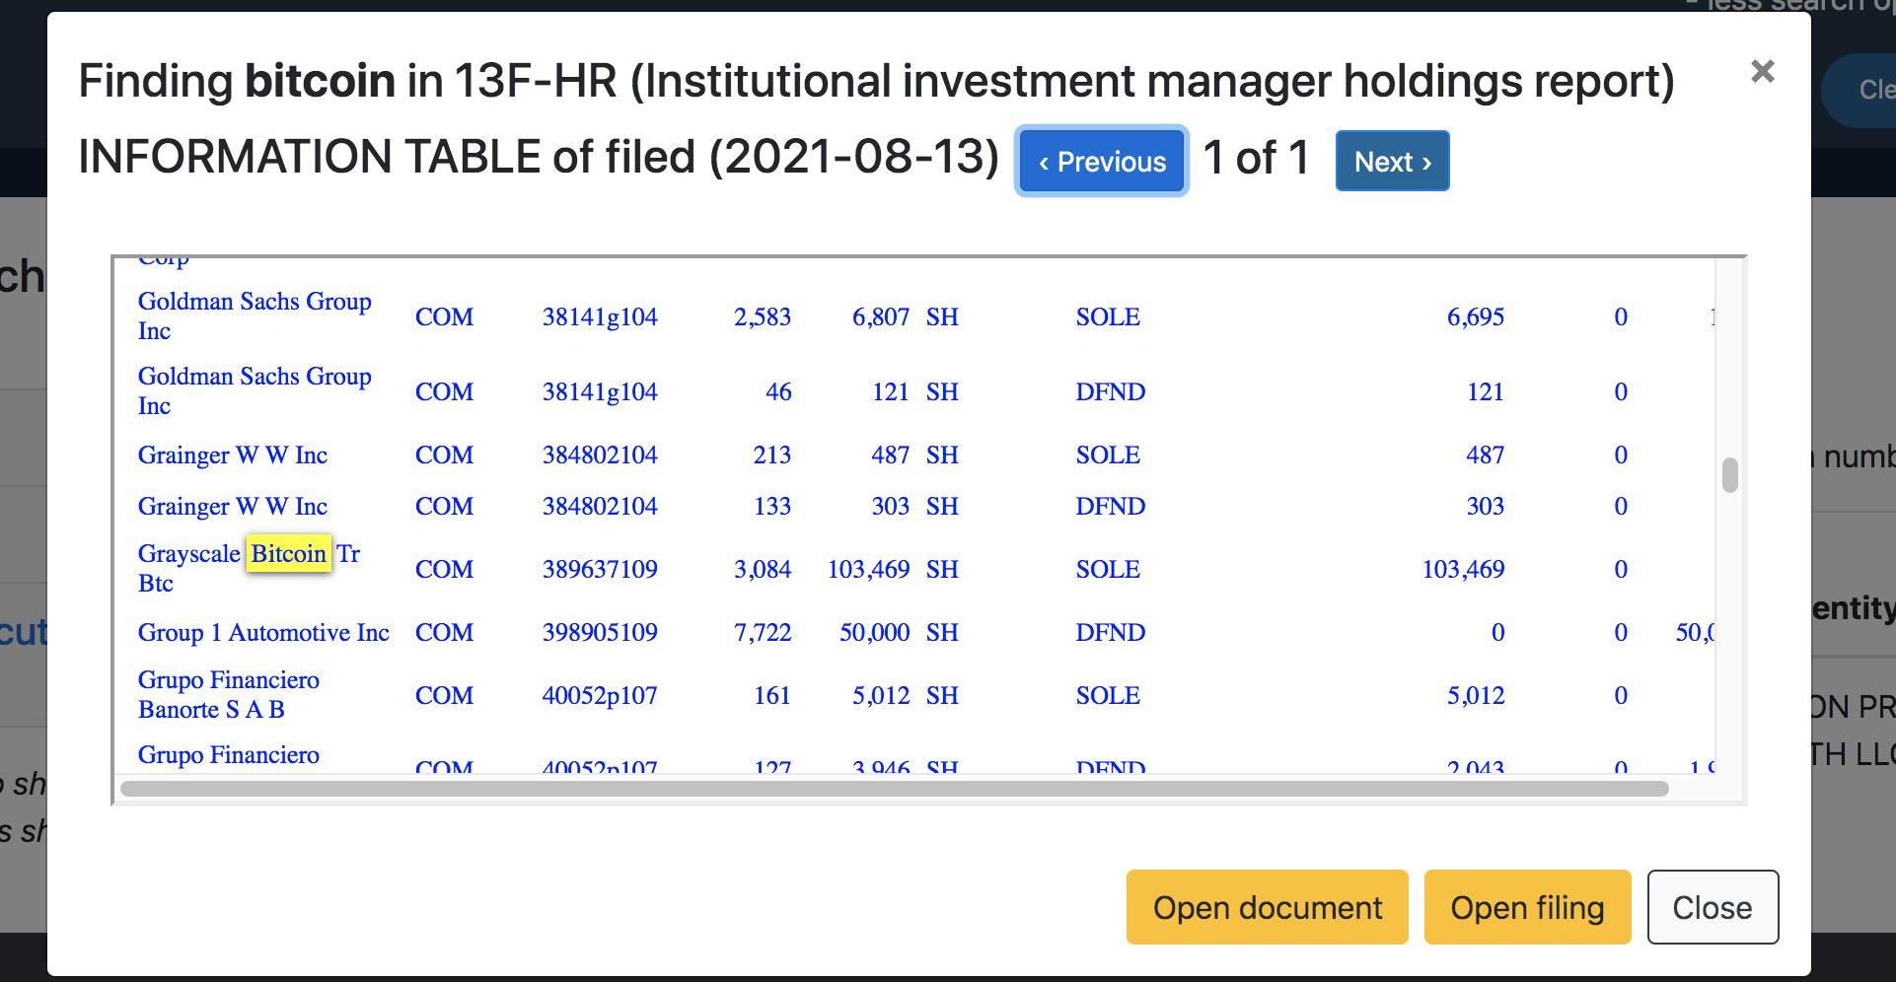Click the highlighted Bitcoin match

coord(288,554)
